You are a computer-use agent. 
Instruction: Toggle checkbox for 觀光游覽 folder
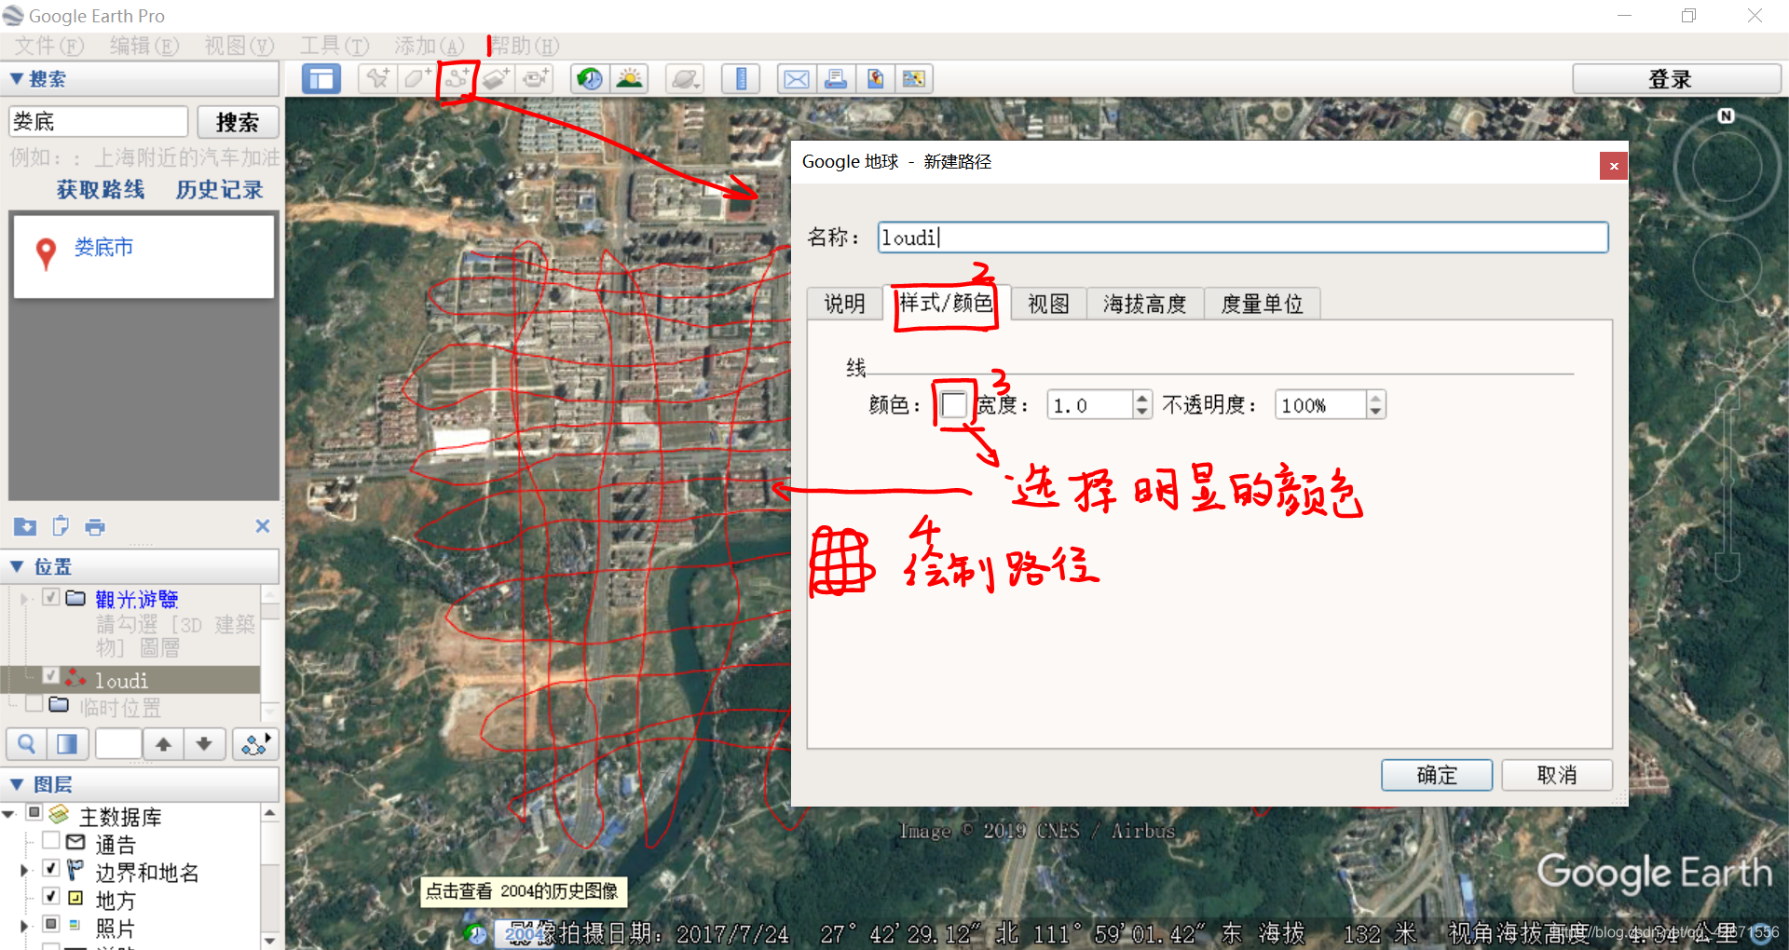51,597
